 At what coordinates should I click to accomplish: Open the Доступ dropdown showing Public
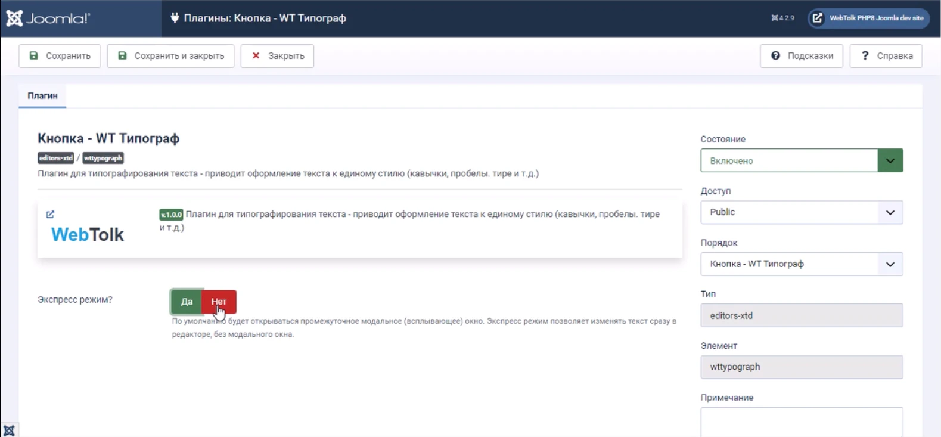802,212
